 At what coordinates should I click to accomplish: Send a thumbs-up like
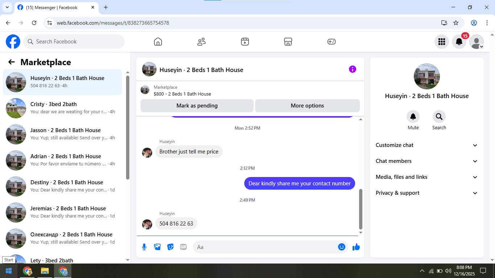point(356,247)
